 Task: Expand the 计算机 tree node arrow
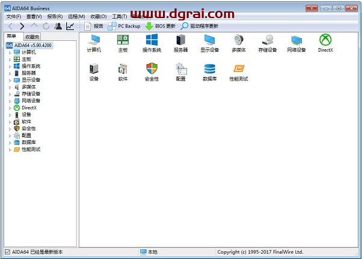point(10,53)
